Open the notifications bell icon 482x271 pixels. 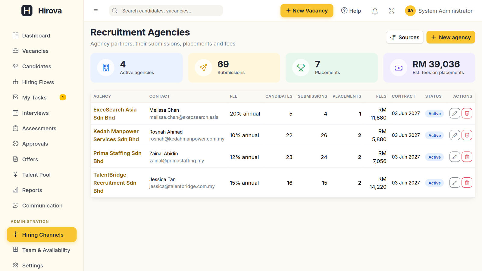pyautogui.click(x=375, y=11)
